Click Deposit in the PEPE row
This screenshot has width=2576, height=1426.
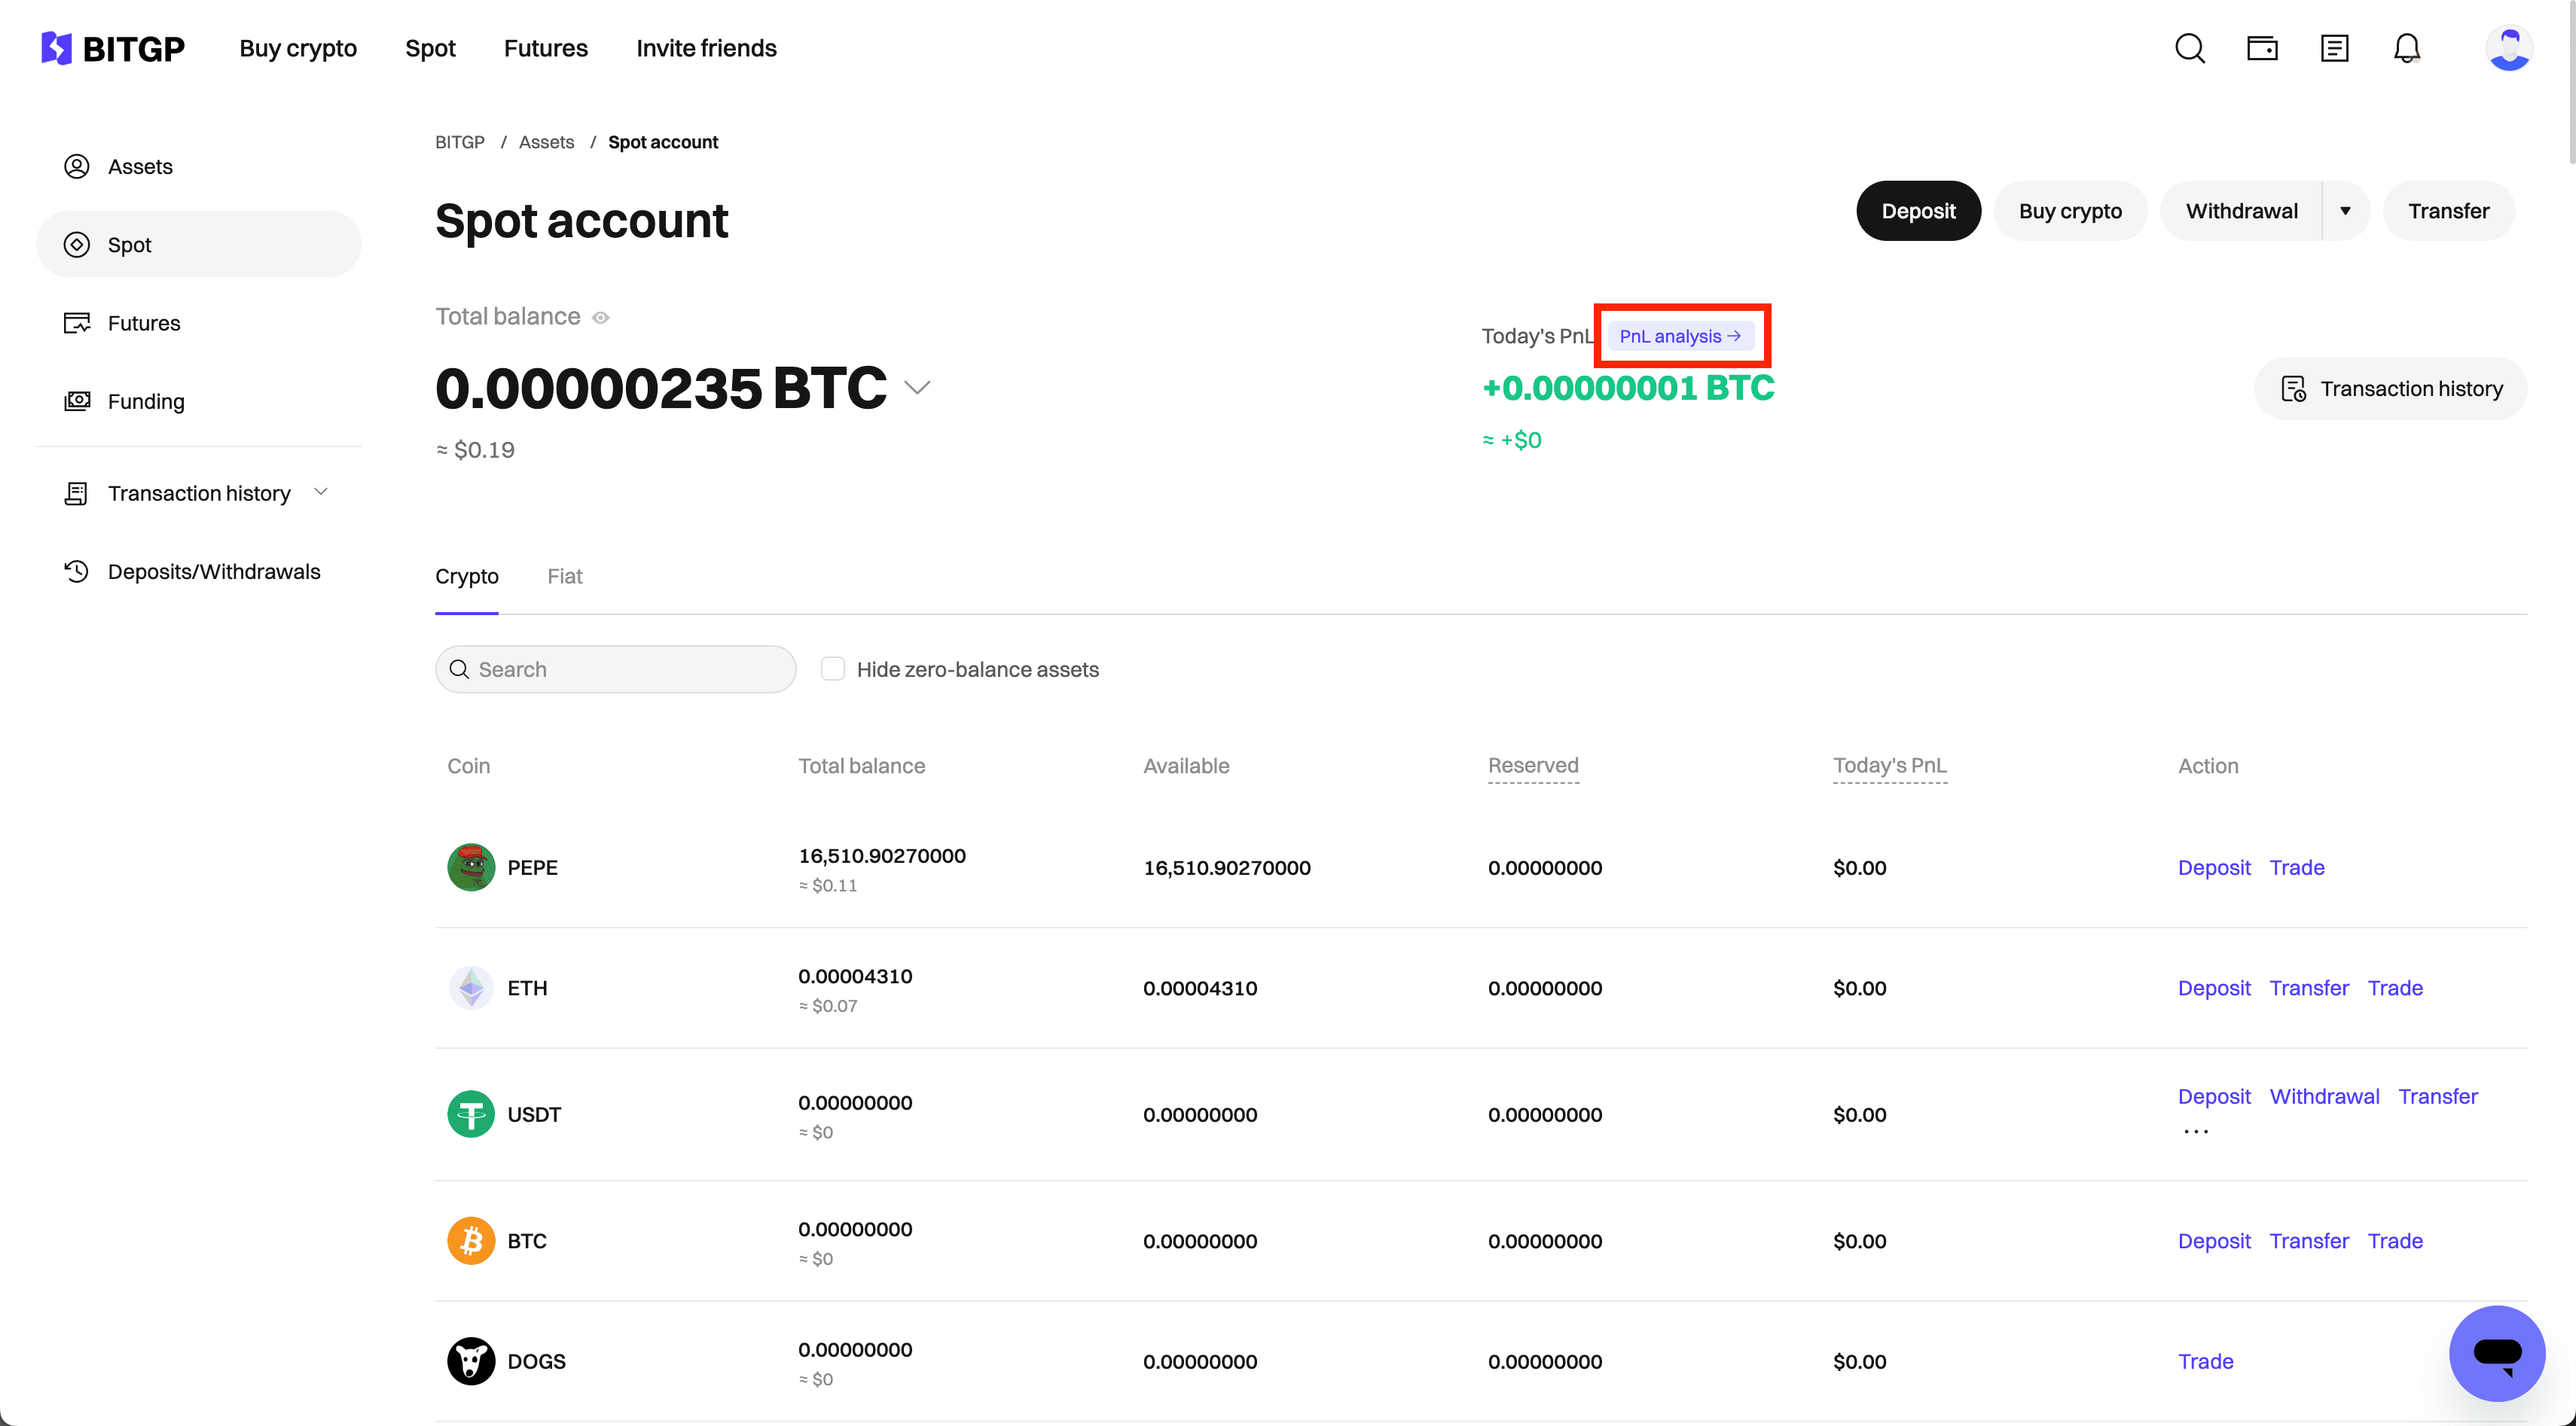click(x=2214, y=867)
